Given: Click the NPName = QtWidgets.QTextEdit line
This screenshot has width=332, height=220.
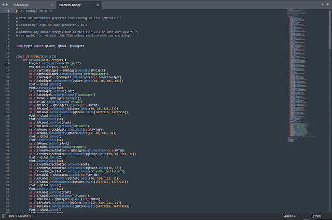Looking at the screenshot, I should coord(65,130).
